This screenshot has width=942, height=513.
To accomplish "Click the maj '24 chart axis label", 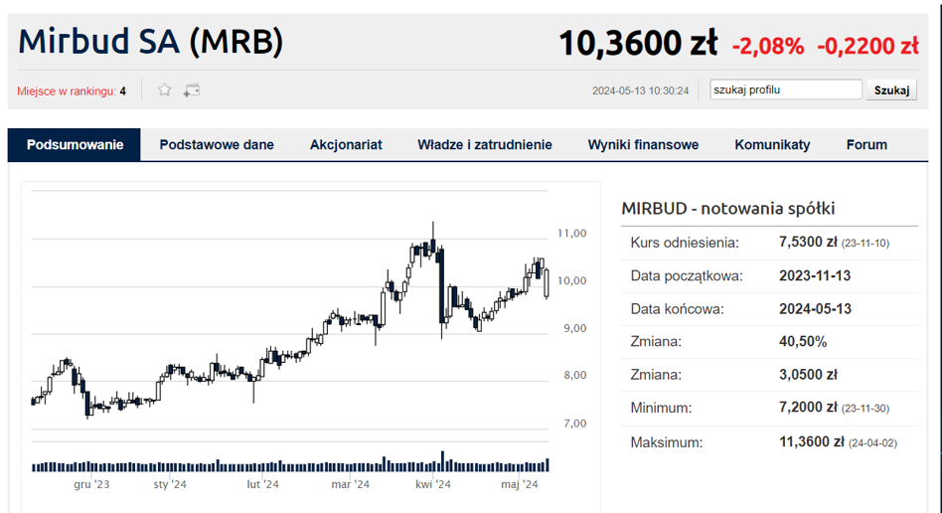I will coord(519,484).
